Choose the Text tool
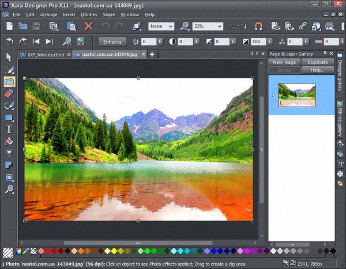 click(x=9, y=130)
